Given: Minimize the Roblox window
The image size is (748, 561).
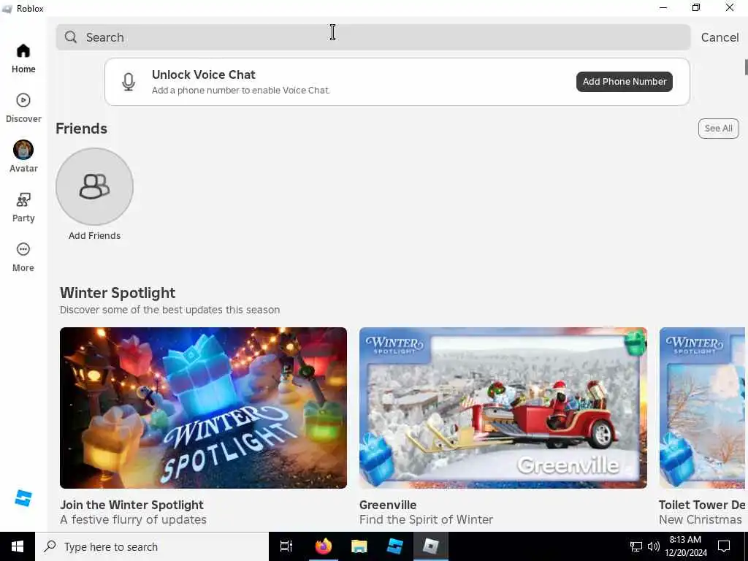Looking at the screenshot, I should [663, 7].
